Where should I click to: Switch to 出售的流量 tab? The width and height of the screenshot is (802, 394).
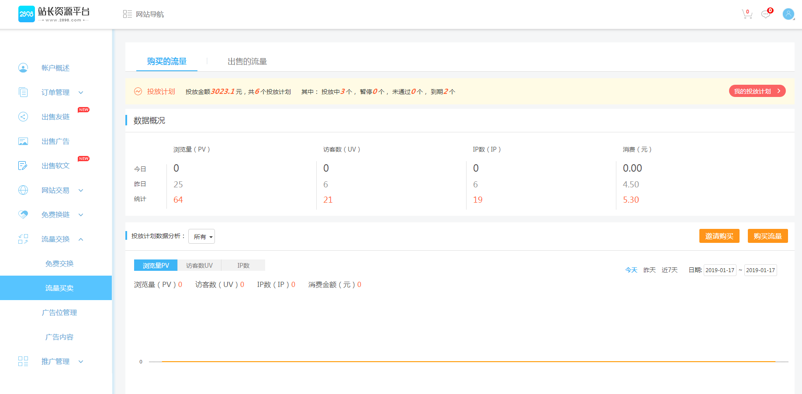pyautogui.click(x=247, y=62)
